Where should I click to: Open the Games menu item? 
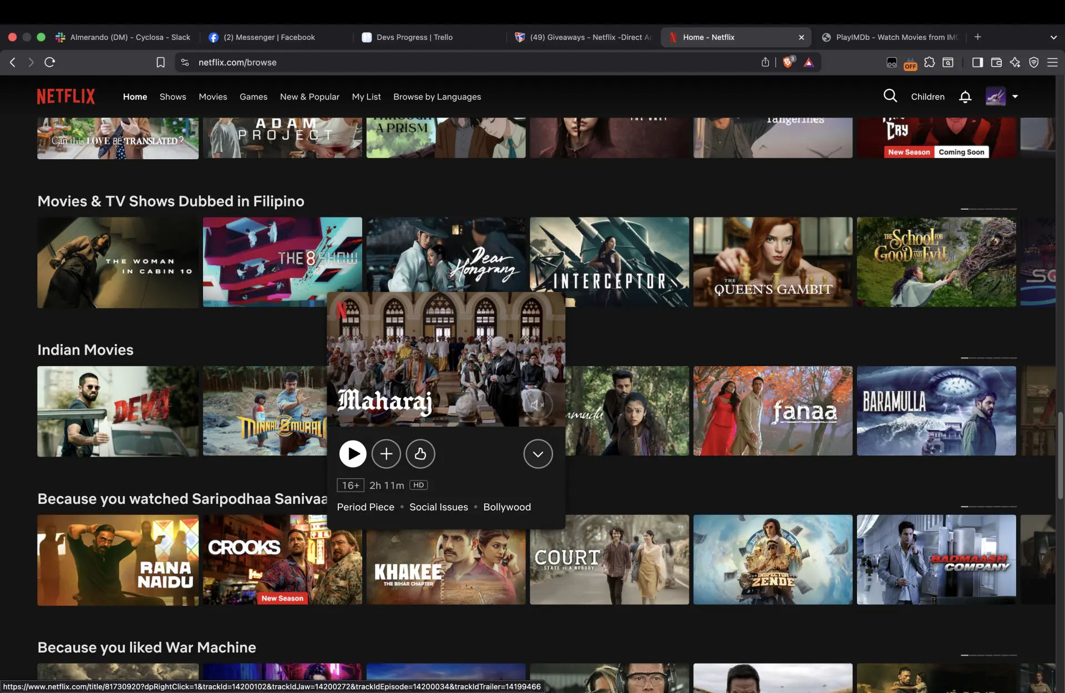coord(253,97)
